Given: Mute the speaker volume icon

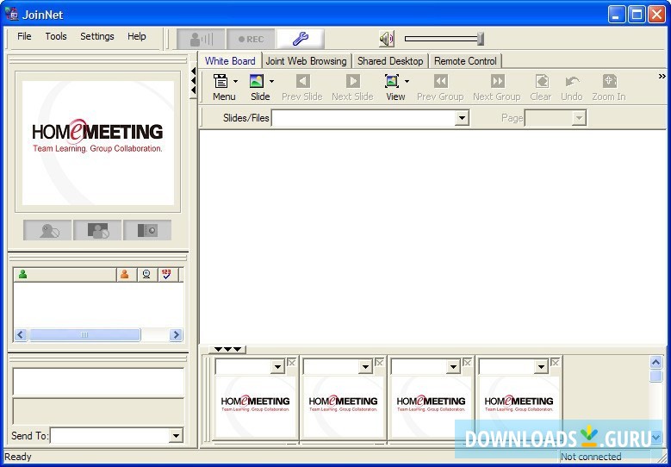Looking at the screenshot, I should [x=387, y=39].
